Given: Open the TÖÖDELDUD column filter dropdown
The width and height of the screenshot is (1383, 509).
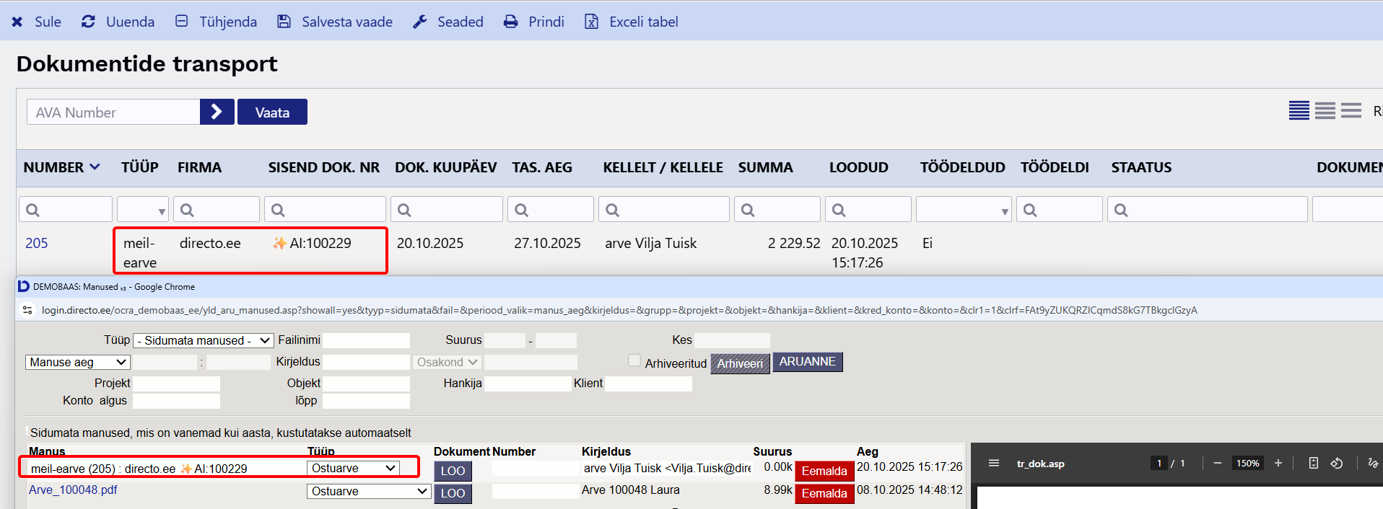Looking at the screenshot, I should pos(963,210).
